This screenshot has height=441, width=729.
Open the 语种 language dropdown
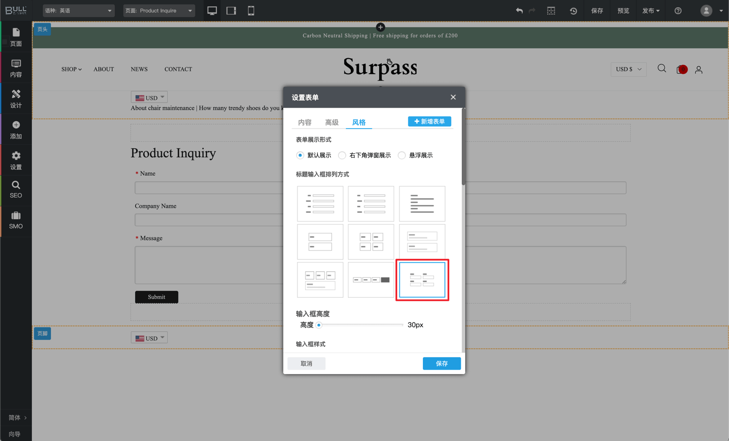point(78,11)
